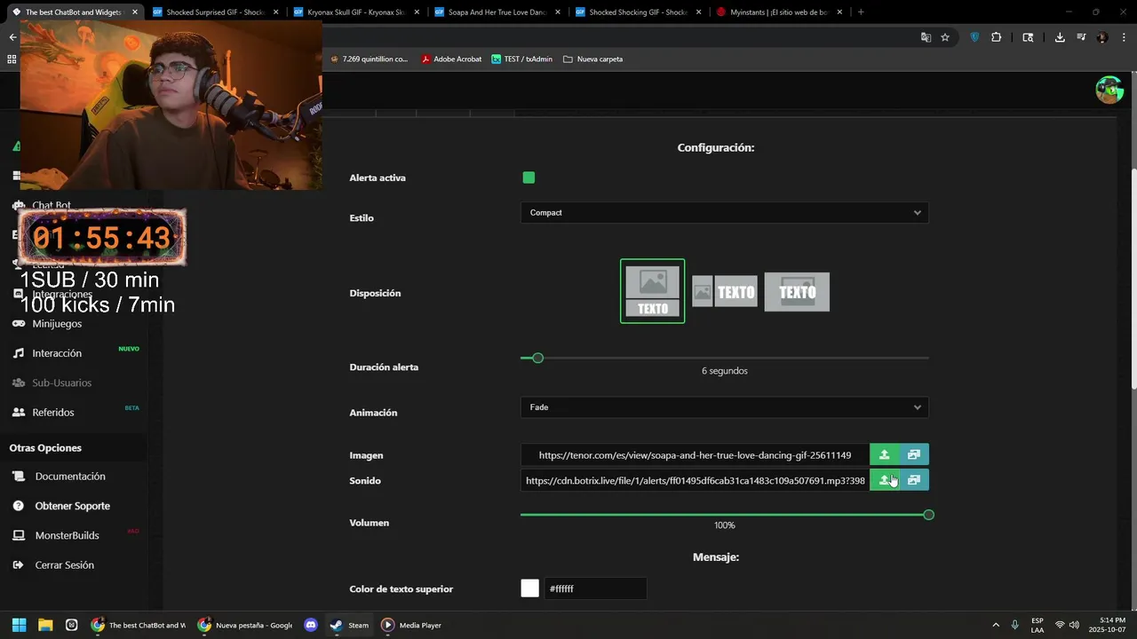The height and width of the screenshot is (639, 1137).
Task: Bookmark this page with star icon
Action: point(945,37)
